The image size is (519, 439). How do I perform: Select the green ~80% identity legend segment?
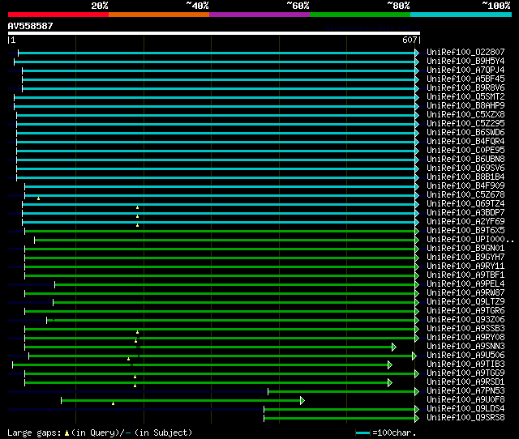[x=359, y=15]
